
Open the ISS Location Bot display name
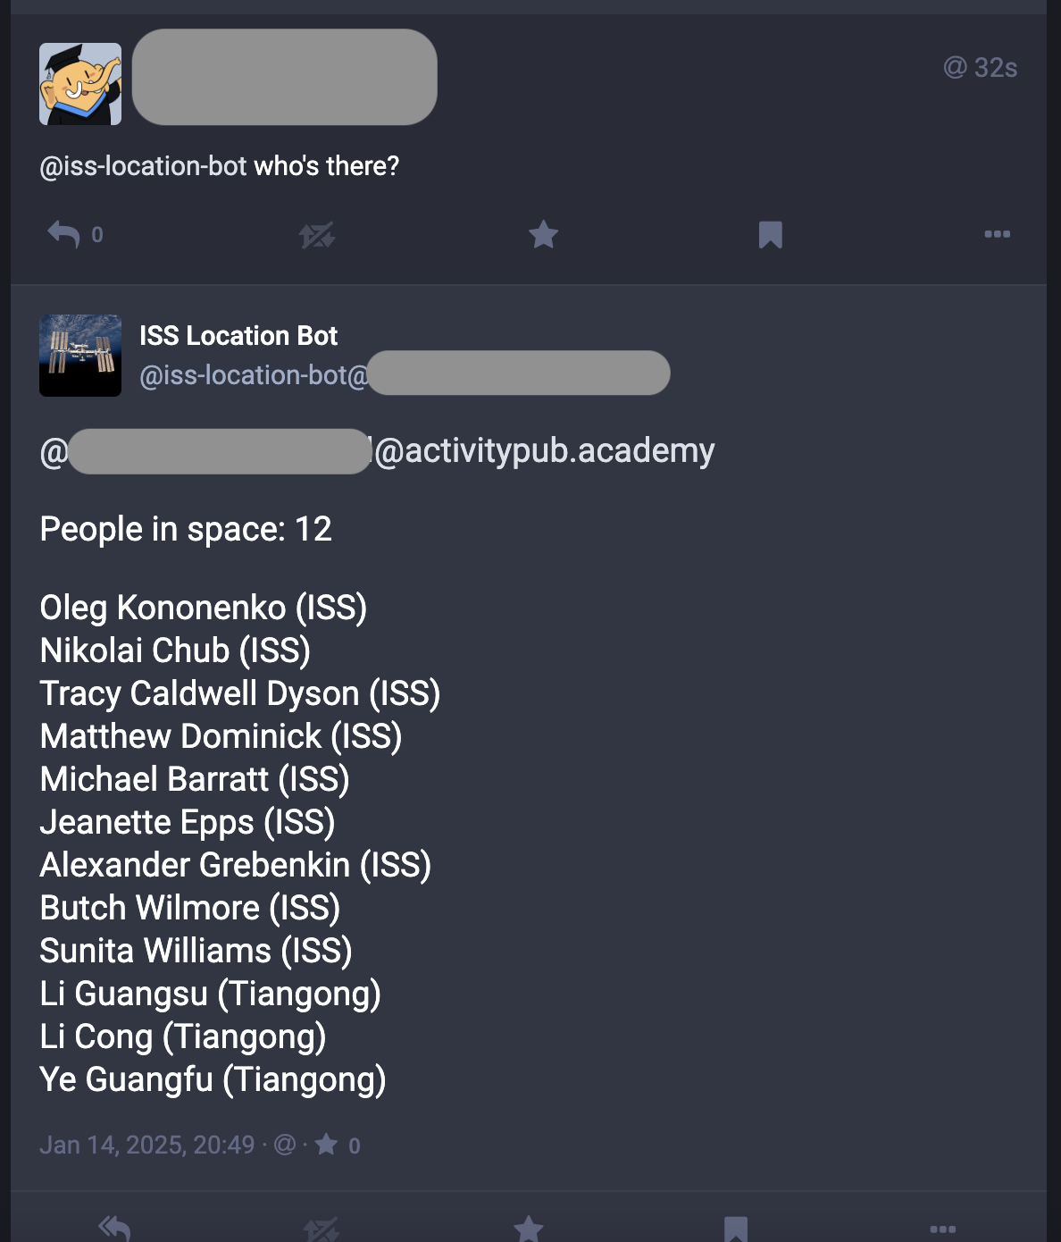[238, 336]
